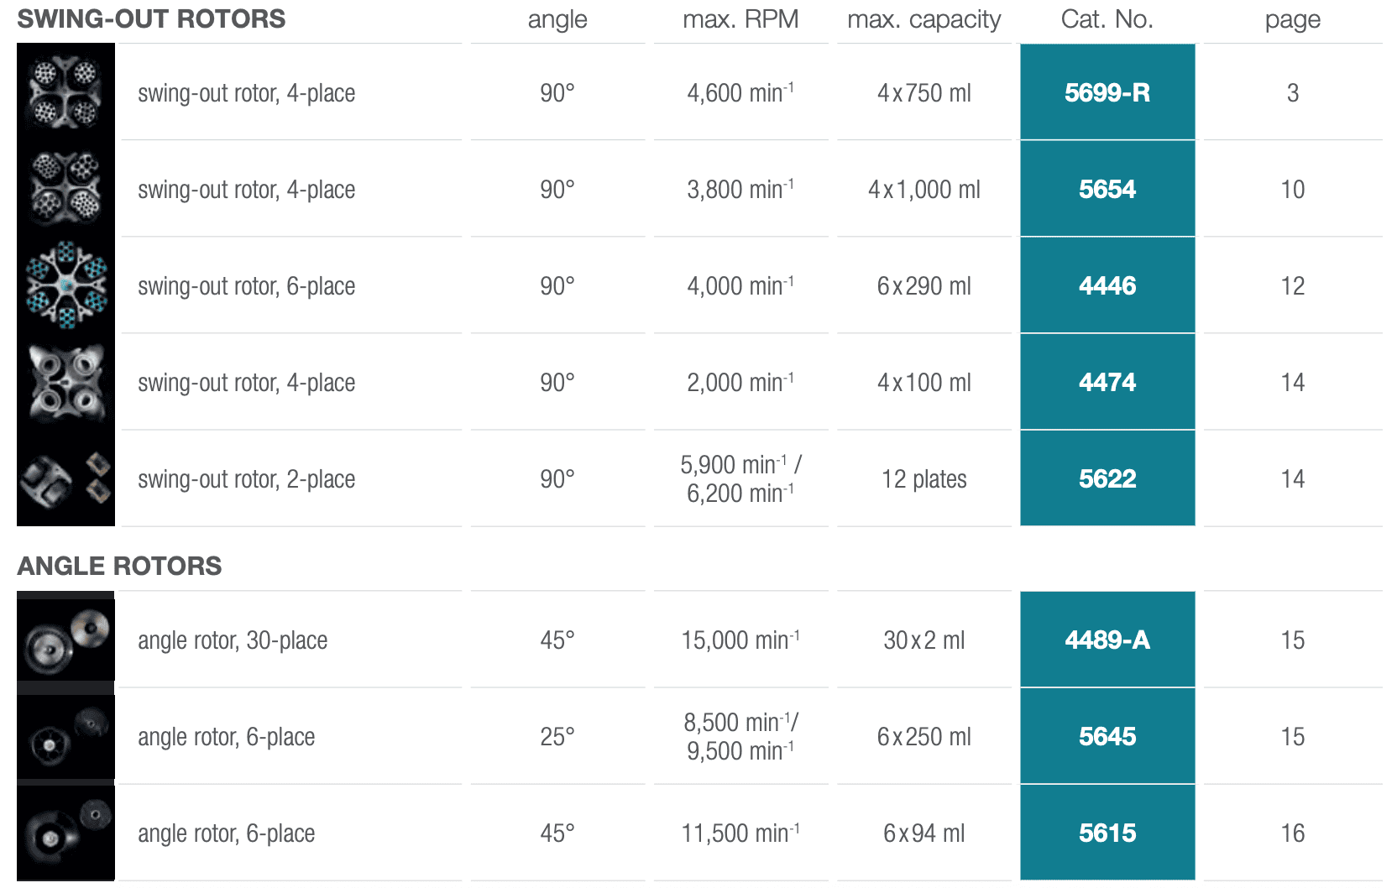
Task: Click catalog number 5699-R
Action: point(1107,92)
